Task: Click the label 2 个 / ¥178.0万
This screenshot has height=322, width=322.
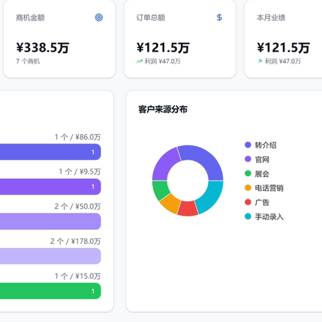Action: pyautogui.click(x=75, y=241)
